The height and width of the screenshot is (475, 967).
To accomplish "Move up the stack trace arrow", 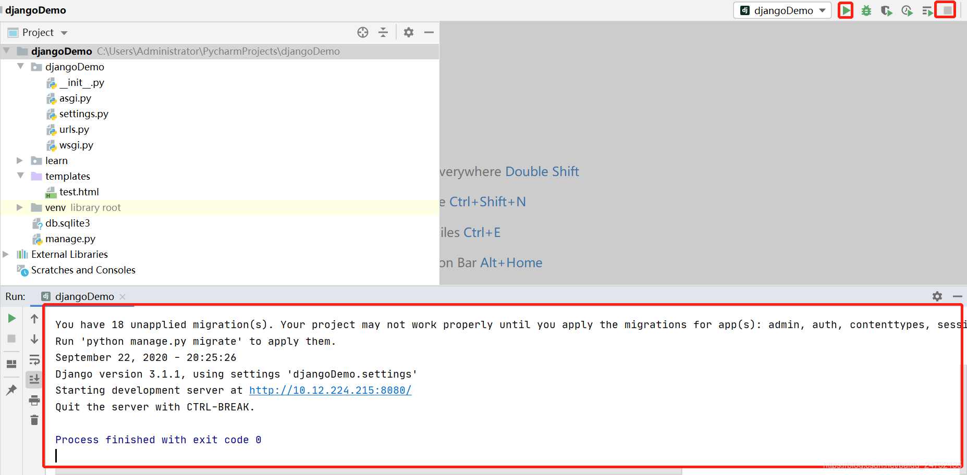I will (34, 318).
